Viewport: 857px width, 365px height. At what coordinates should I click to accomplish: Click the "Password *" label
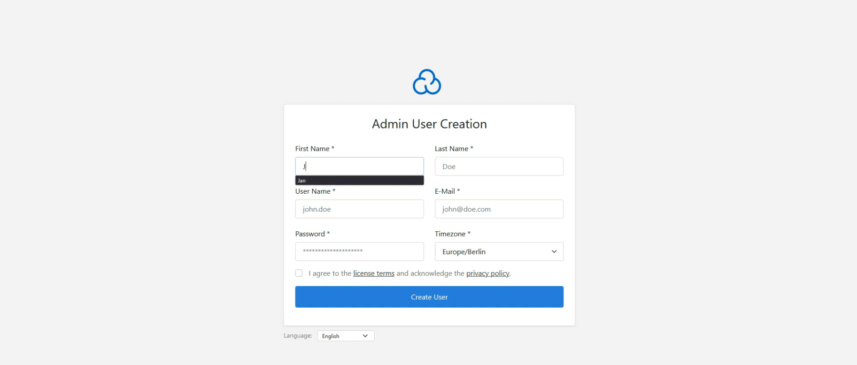tap(312, 234)
